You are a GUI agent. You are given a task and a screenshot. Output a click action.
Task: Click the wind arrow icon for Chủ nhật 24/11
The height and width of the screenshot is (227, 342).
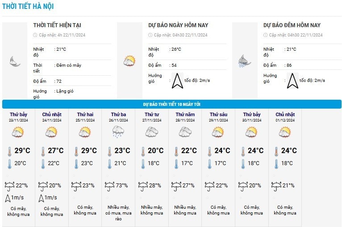tap(41, 198)
